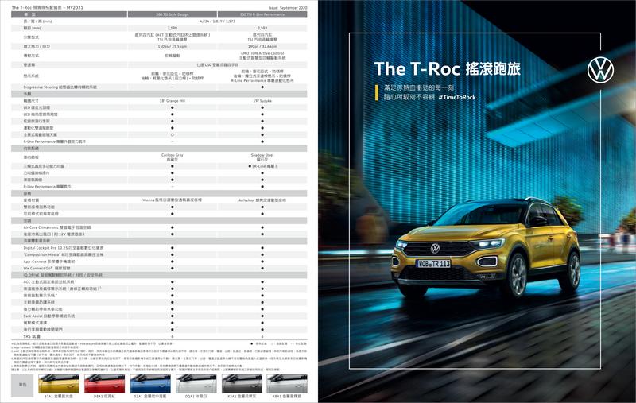The width and height of the screenshot is (636, 403).
Task: Click the wheelbase value 2,593
Action: [x=262, y=28]
